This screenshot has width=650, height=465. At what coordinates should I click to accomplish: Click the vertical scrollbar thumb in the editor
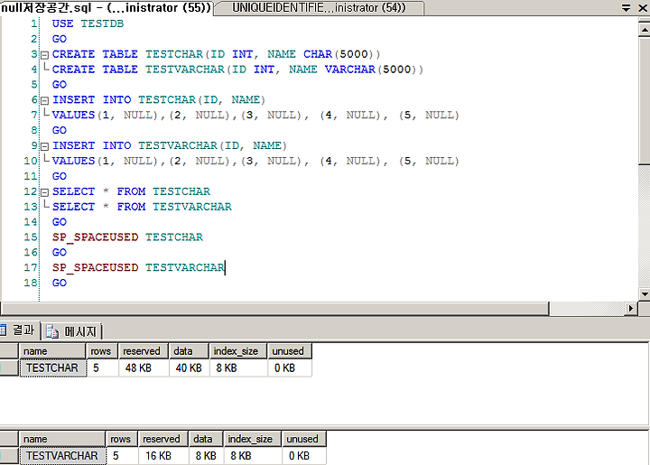point(645,101)
